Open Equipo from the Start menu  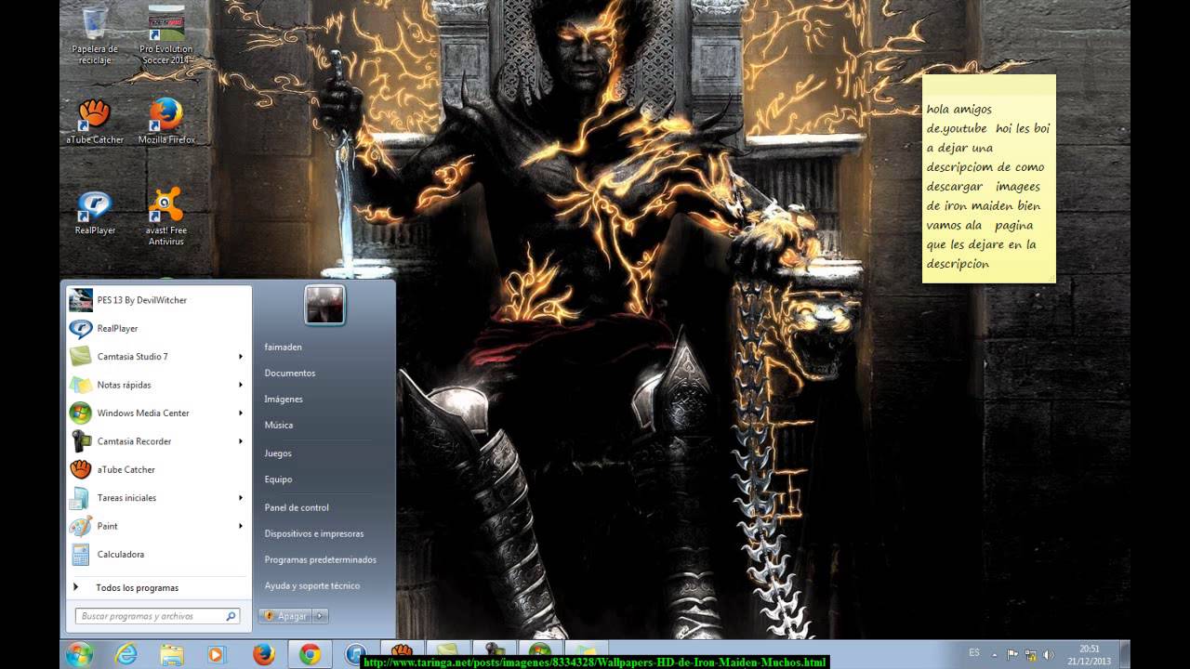pos(278,479)
